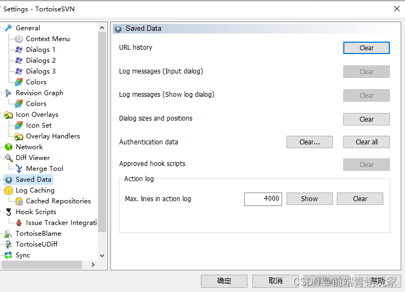Click the Cached Repositories icon
Image resolution: width=405 pixels, height=292 pixels.
pos(19,201)
